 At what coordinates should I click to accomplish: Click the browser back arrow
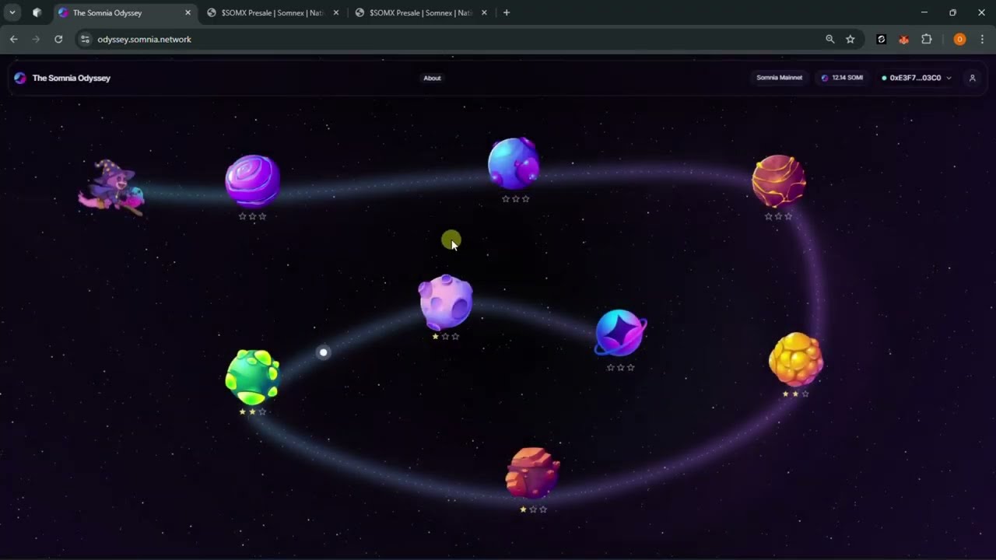(14, 39)
